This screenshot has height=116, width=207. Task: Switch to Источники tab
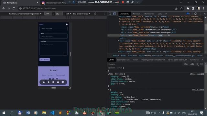click(149, 14)
